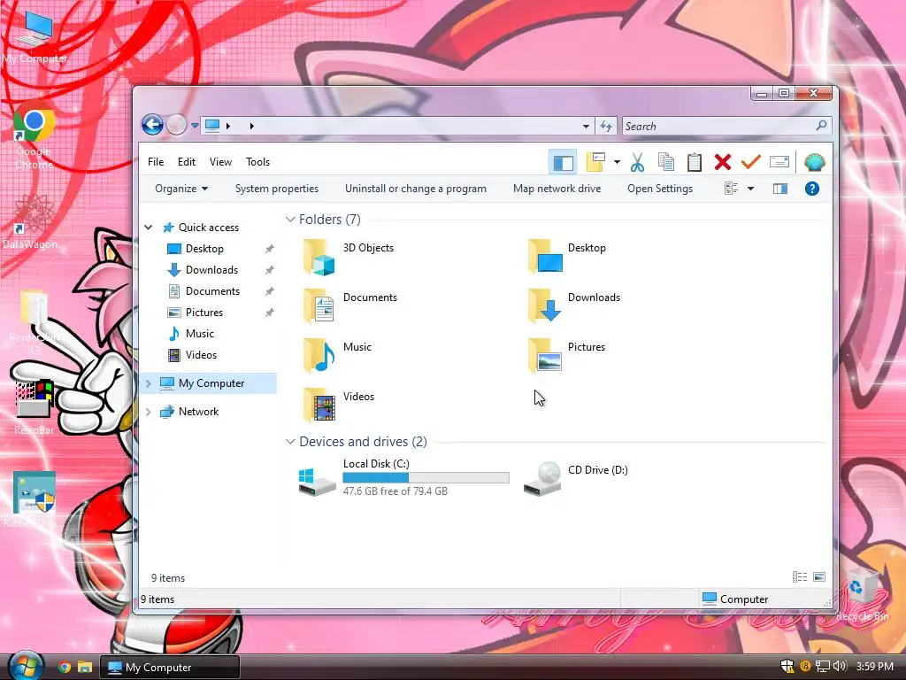Viewport: 906px width, 680px height.
Task: Open the folder options toolbar icon
Action: (x=595, y=162)
